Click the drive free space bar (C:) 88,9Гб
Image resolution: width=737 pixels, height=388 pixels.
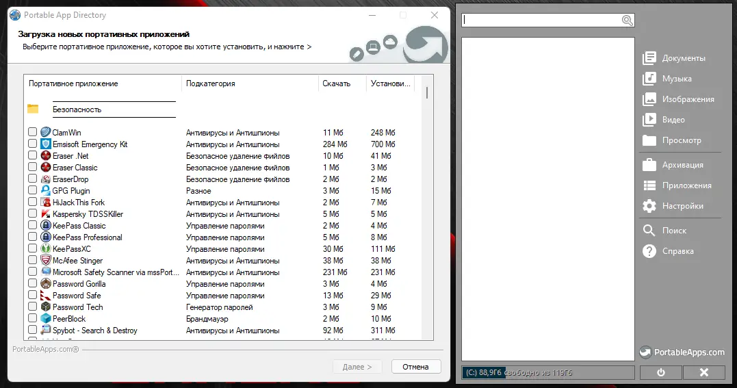(x=547, y=372)
